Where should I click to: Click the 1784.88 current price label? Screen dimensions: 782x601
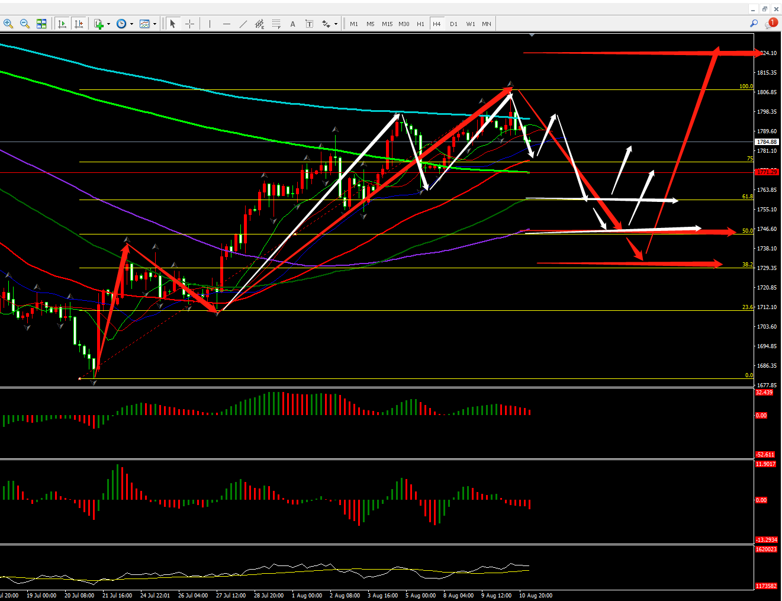click(x=767, y=142)
